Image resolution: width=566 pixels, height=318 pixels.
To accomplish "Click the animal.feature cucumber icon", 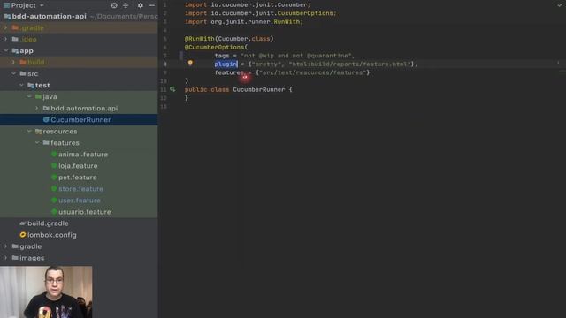I will 54,155.
